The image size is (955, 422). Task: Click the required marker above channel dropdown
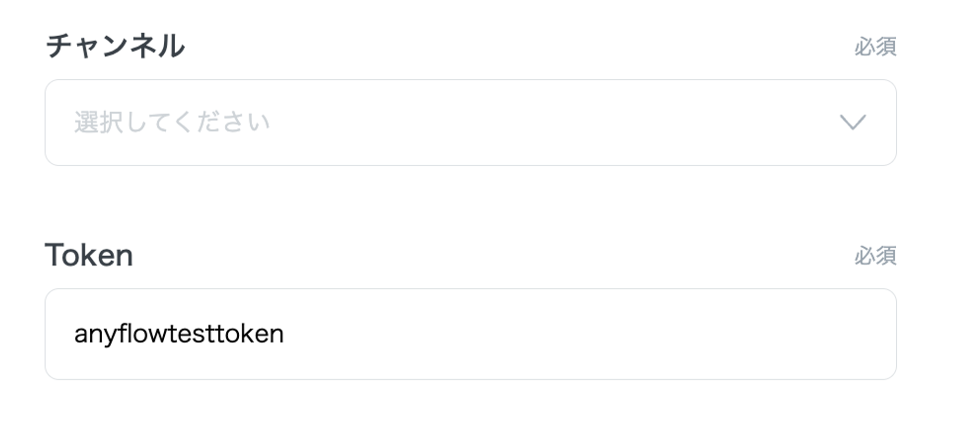point(875,47)
